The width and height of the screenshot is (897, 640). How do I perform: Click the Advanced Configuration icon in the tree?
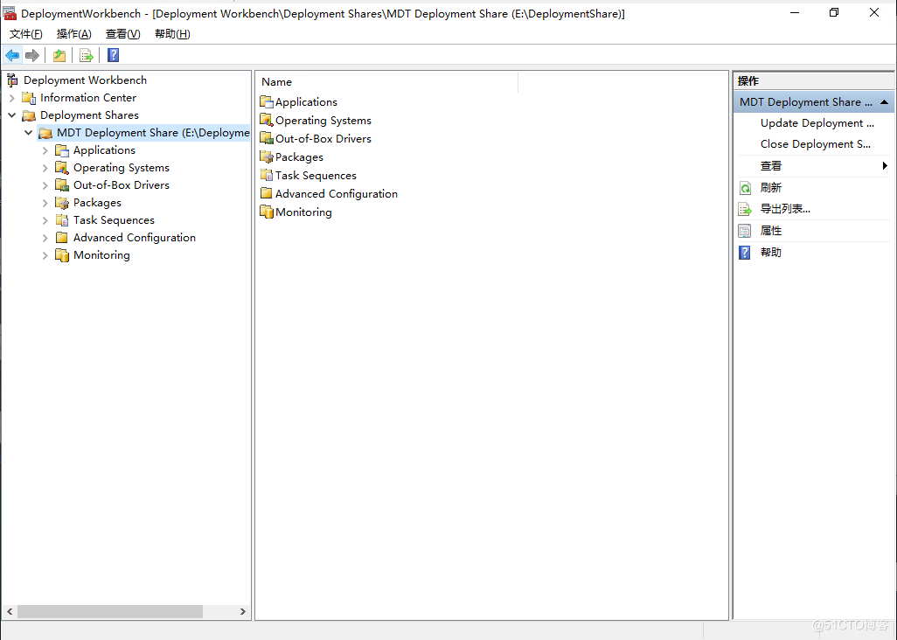tap(62, 237)
